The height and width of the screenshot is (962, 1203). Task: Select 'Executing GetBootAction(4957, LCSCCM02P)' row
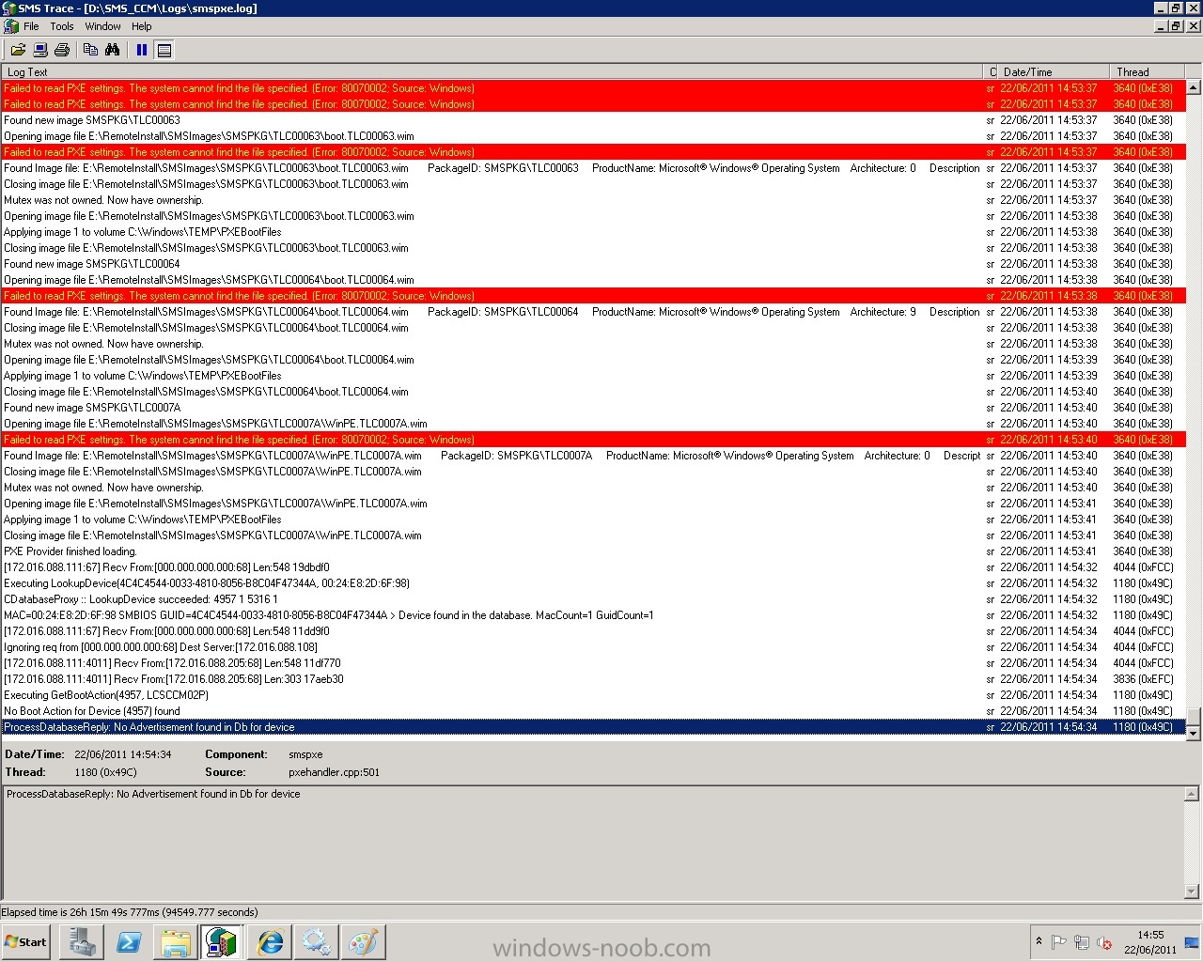(594, 695)
